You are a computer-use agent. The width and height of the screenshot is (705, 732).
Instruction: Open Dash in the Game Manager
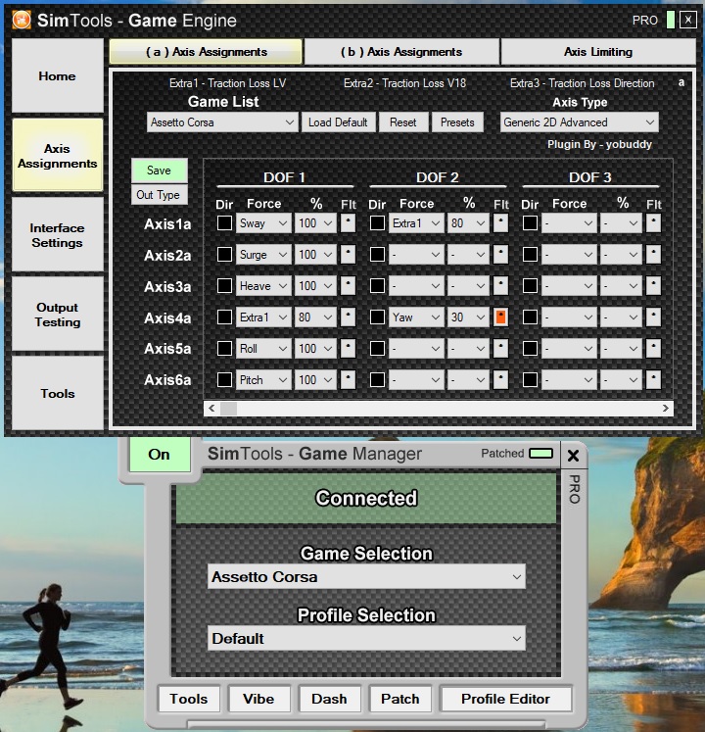pyautogui.click(x=329, y=699)
